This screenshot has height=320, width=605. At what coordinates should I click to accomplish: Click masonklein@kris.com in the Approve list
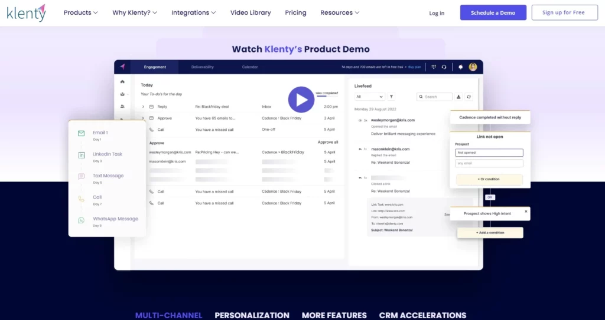point(167,161)
